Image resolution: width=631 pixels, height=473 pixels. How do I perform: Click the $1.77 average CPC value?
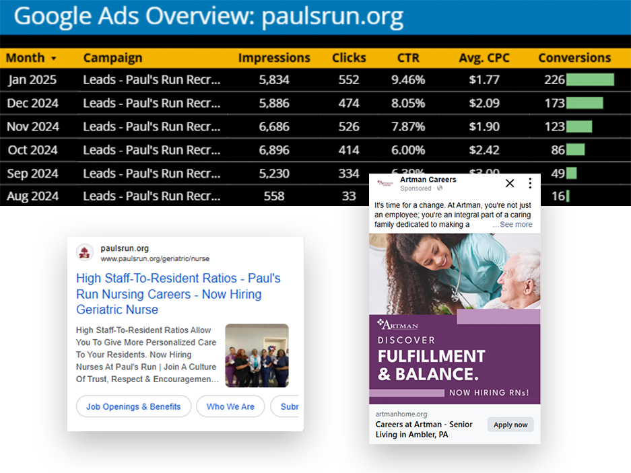pos(484,79)
